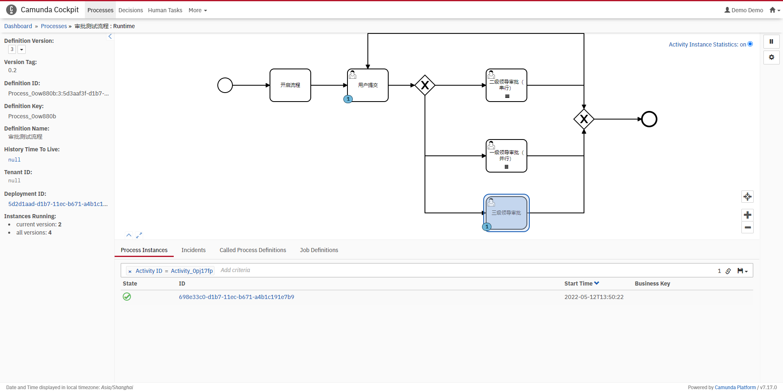This screenshot has height=392, width=783.
Task: Switch to the Incidents tab
Action: click(x=193, y=250)
